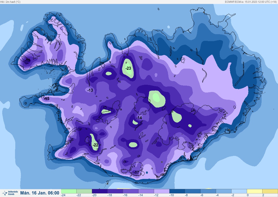Pick the legend swatch between -10 and -8

(177, 191)
